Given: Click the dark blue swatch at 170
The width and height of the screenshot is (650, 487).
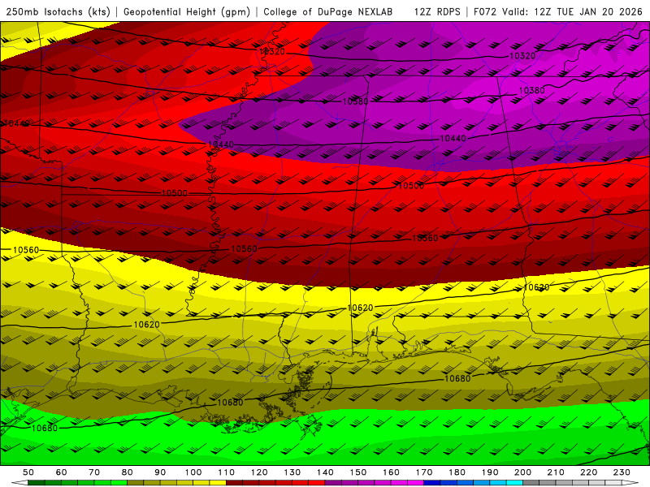Looking at the screenshot, I should click(x=432, y=483).
